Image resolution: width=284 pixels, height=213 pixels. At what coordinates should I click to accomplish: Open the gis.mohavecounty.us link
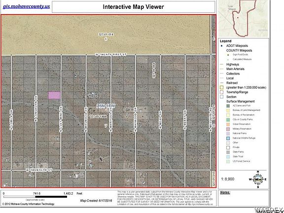(26, 6)
